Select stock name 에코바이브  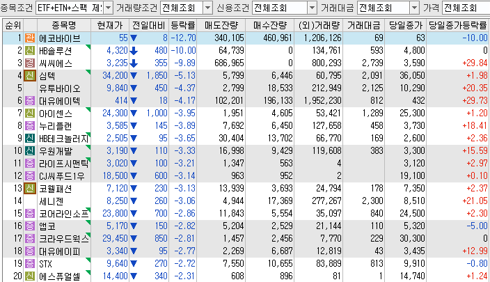point(59,38)
